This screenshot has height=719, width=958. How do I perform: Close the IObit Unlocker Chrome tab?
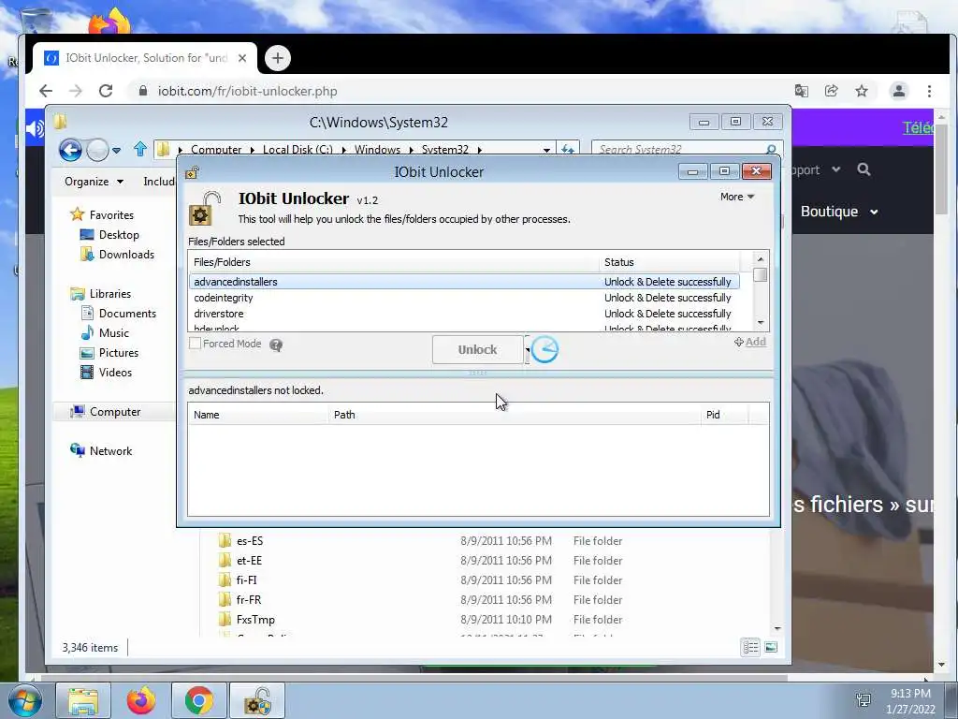tap(242, 58)
